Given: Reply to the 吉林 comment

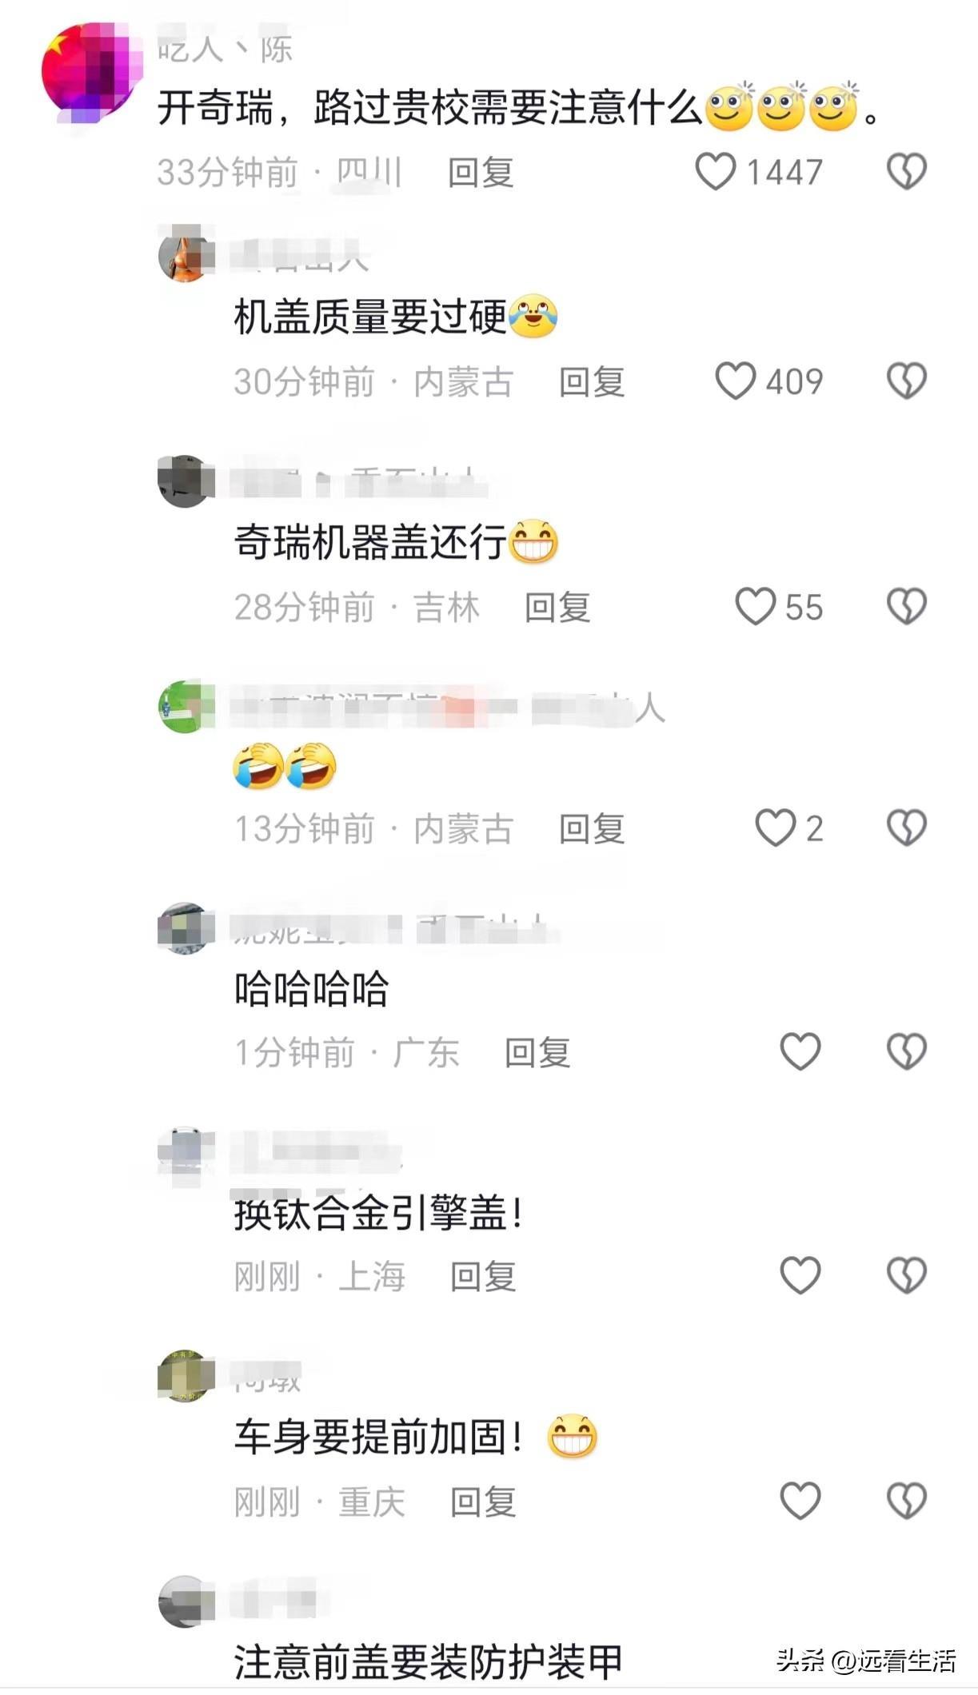Looking at the screenshot, I should tap(557, 607).
